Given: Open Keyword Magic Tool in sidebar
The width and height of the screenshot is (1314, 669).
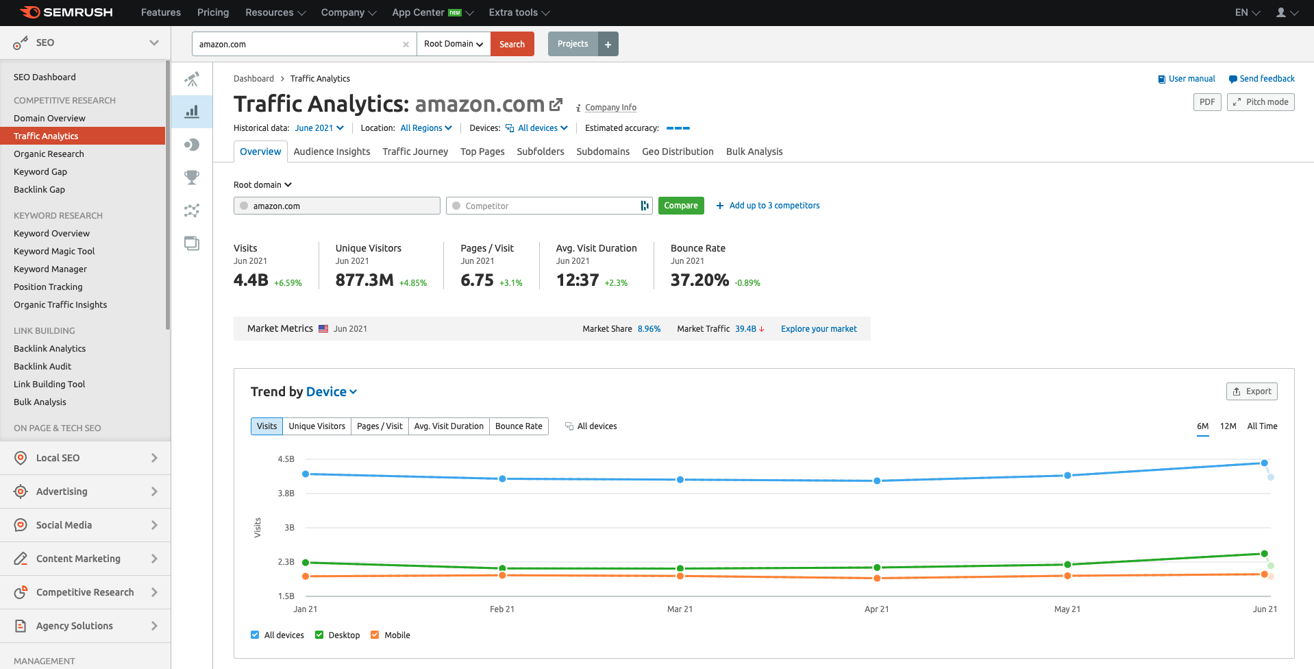Looking at the screenshot, I should (x=54, y=252).
